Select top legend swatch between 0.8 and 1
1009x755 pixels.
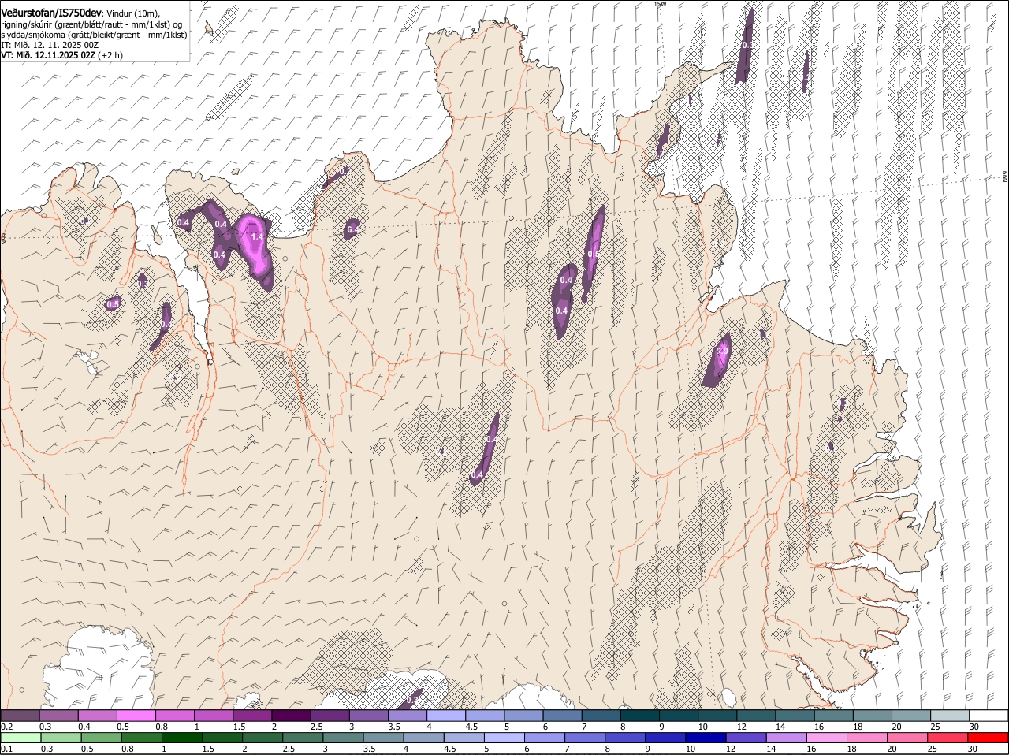pyautogui.click(x=175, y=715)
